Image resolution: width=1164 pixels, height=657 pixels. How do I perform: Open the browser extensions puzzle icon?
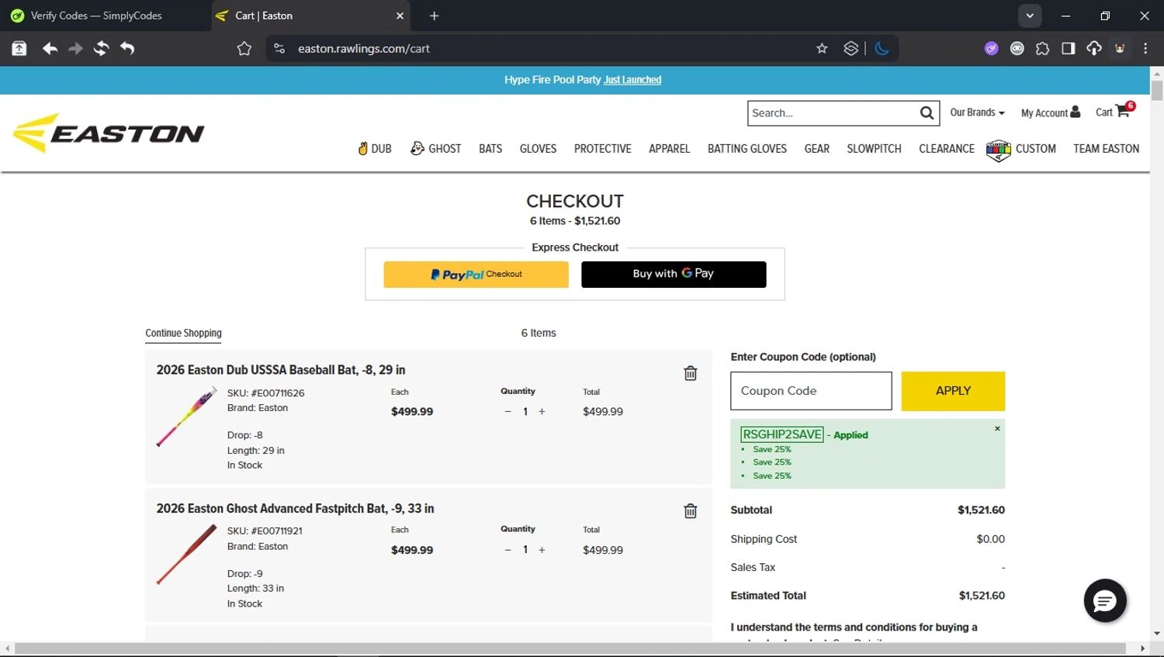click(x=1042, y=49)
